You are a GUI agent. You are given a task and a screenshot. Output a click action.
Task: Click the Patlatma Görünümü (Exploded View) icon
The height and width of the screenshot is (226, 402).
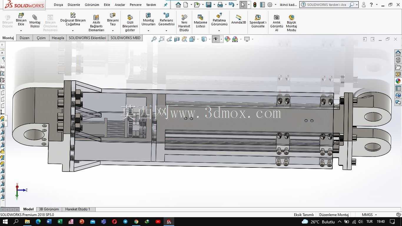point(219,15)
